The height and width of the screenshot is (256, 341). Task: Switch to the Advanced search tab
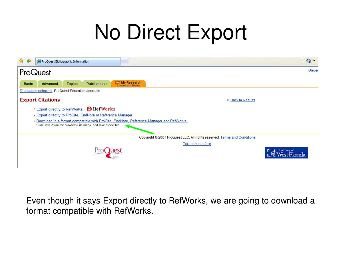coord(50,84)
